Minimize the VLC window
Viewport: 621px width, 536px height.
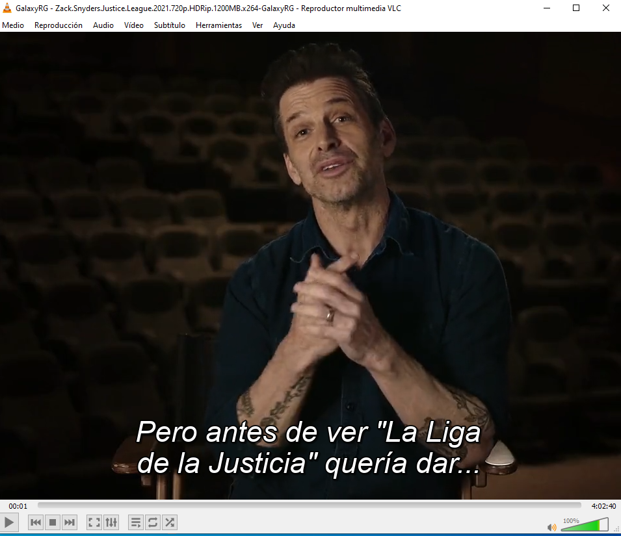point(547,8)
